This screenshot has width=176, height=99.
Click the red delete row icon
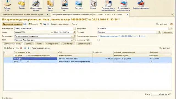click(x=21, y=48)
